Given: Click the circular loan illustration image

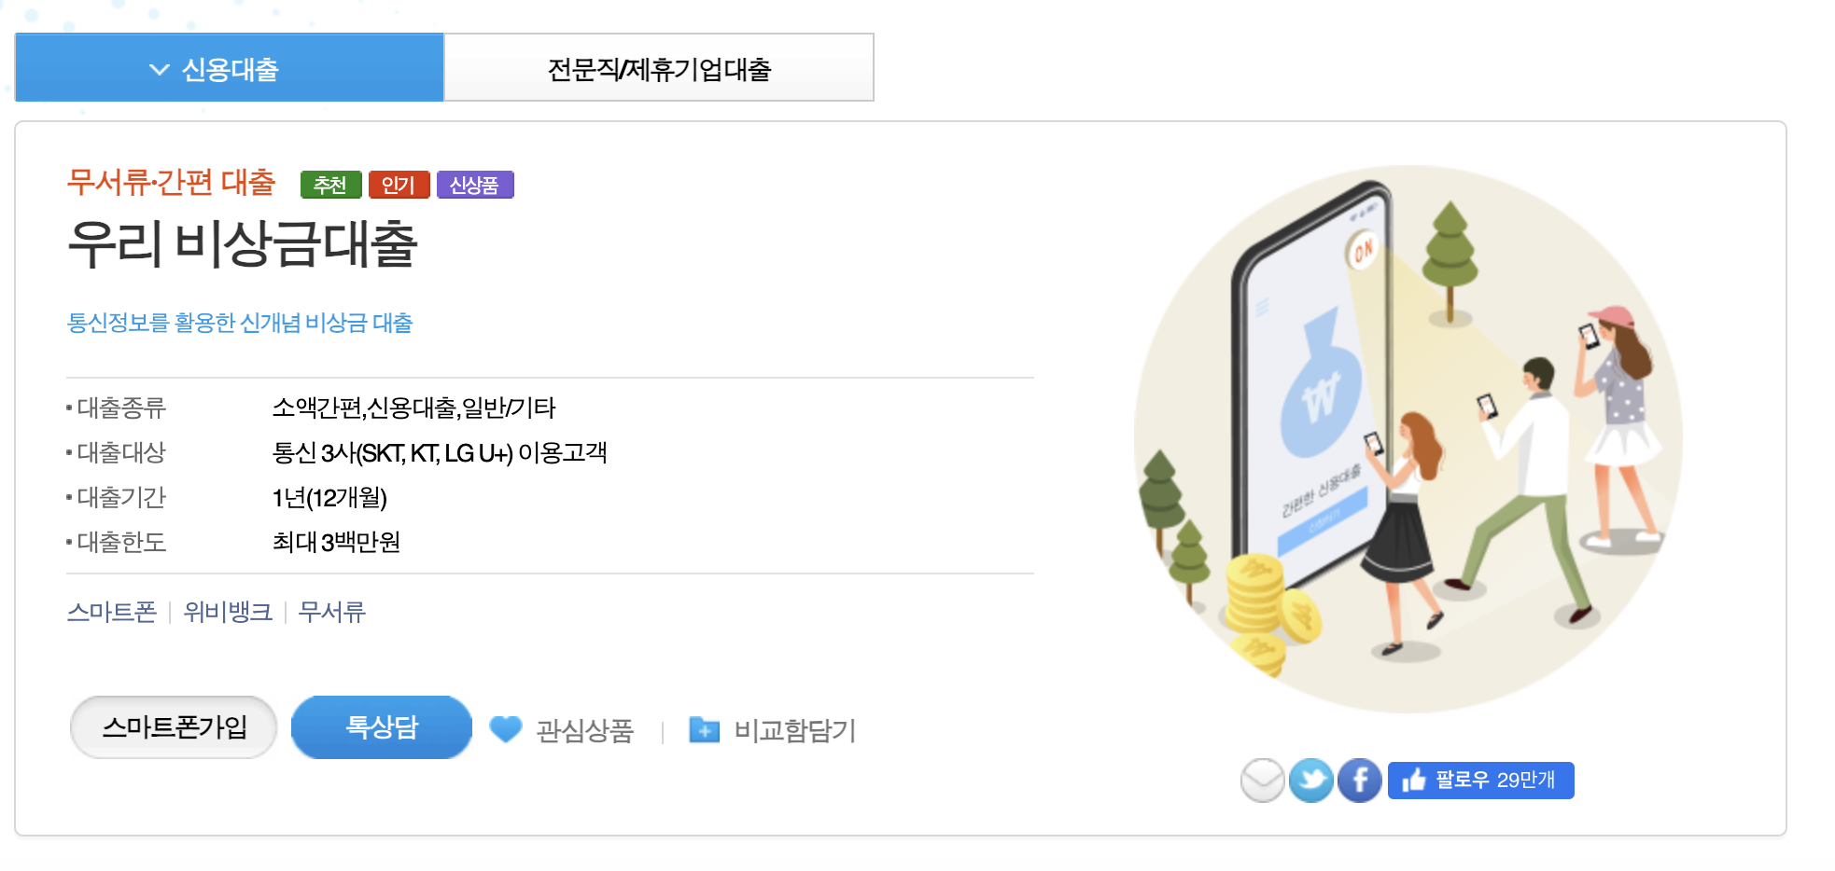Looking at the screenshot, I should (1408, 438).
